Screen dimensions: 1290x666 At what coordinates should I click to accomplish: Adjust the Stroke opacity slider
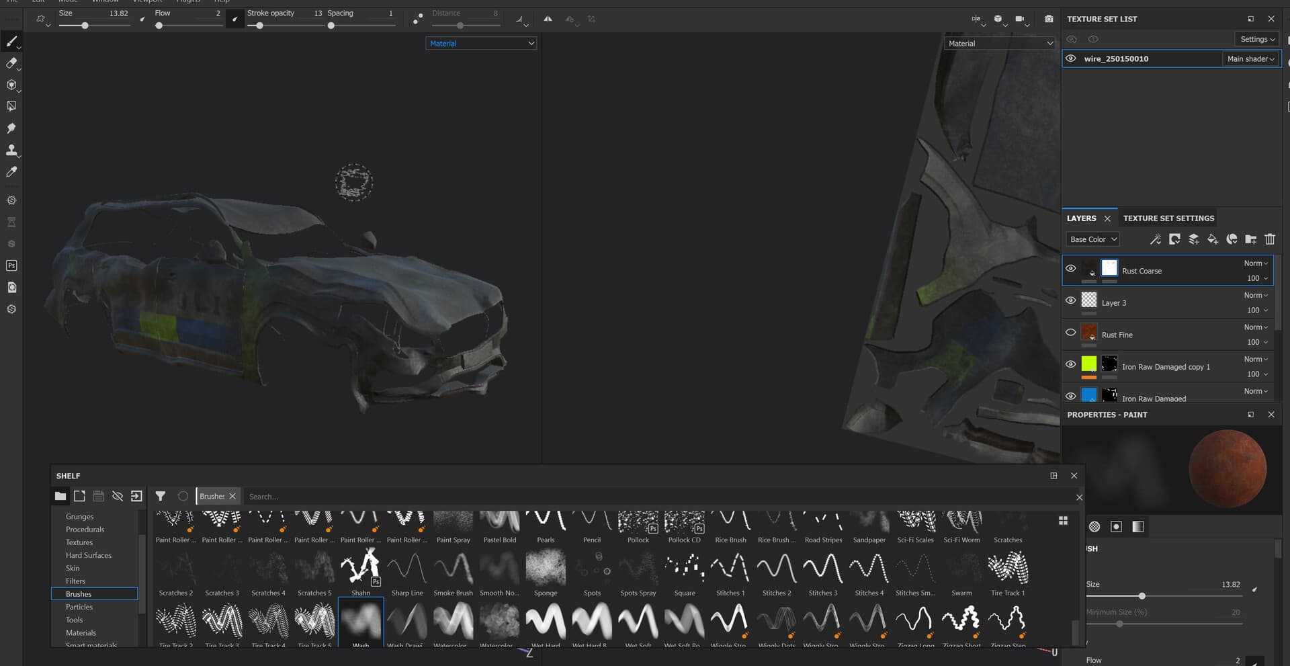pos(285,26)
